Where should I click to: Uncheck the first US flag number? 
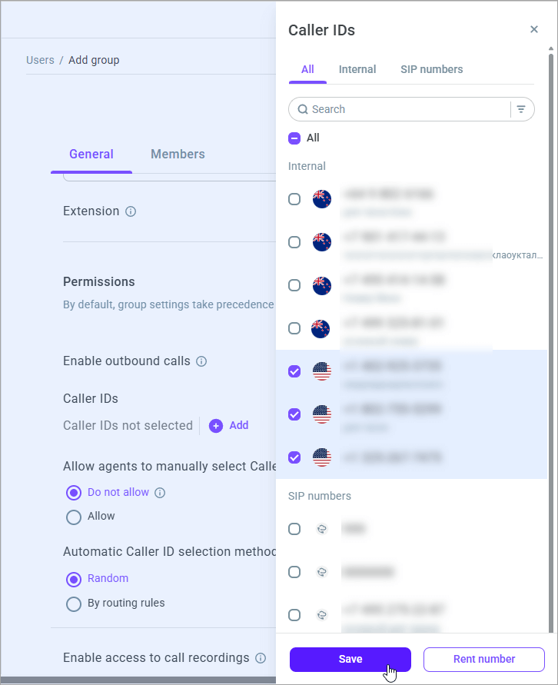(294, 371)
